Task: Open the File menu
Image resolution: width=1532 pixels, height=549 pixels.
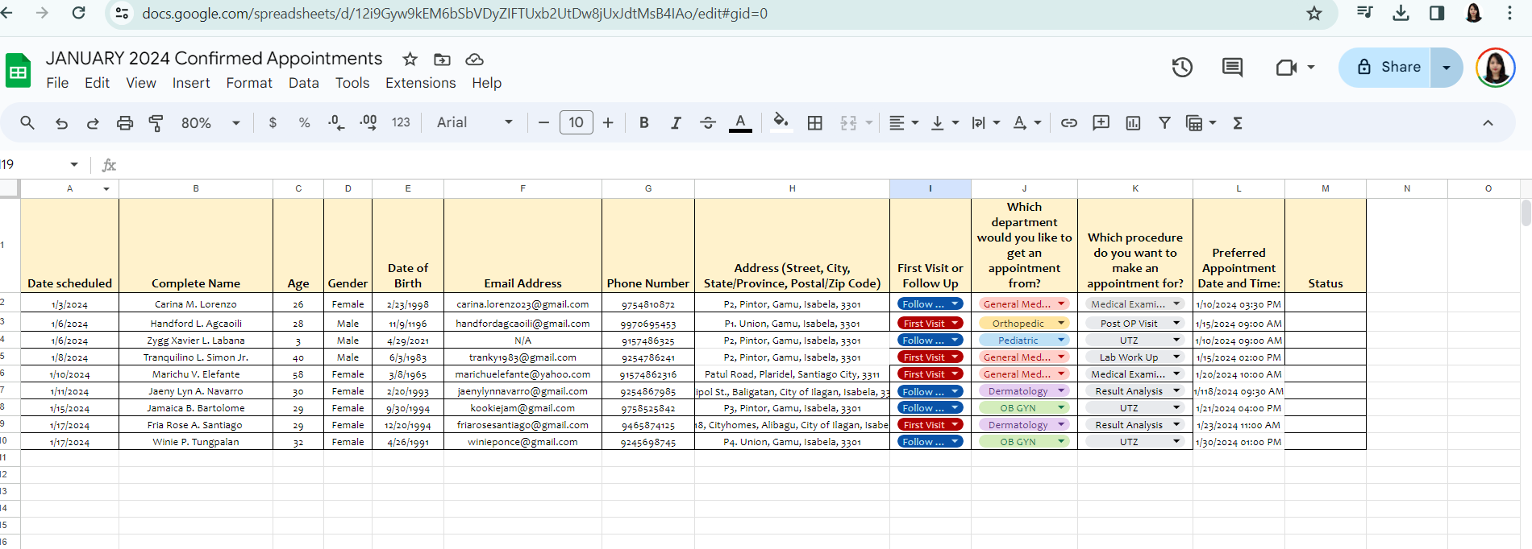Action: pos(57,83)
